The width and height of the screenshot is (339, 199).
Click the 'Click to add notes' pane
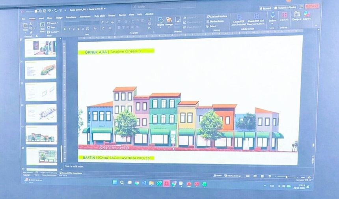coord(75,166)
